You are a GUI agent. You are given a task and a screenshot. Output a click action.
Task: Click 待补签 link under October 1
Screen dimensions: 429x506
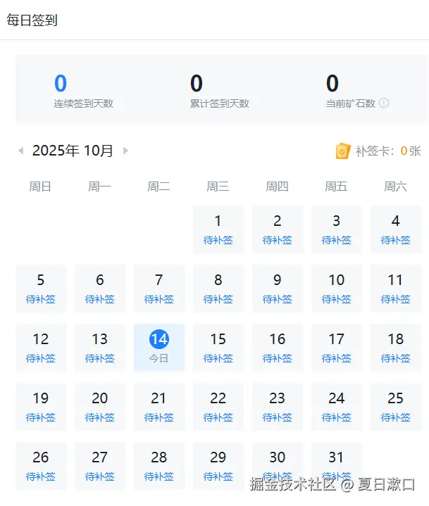(218, 240)
